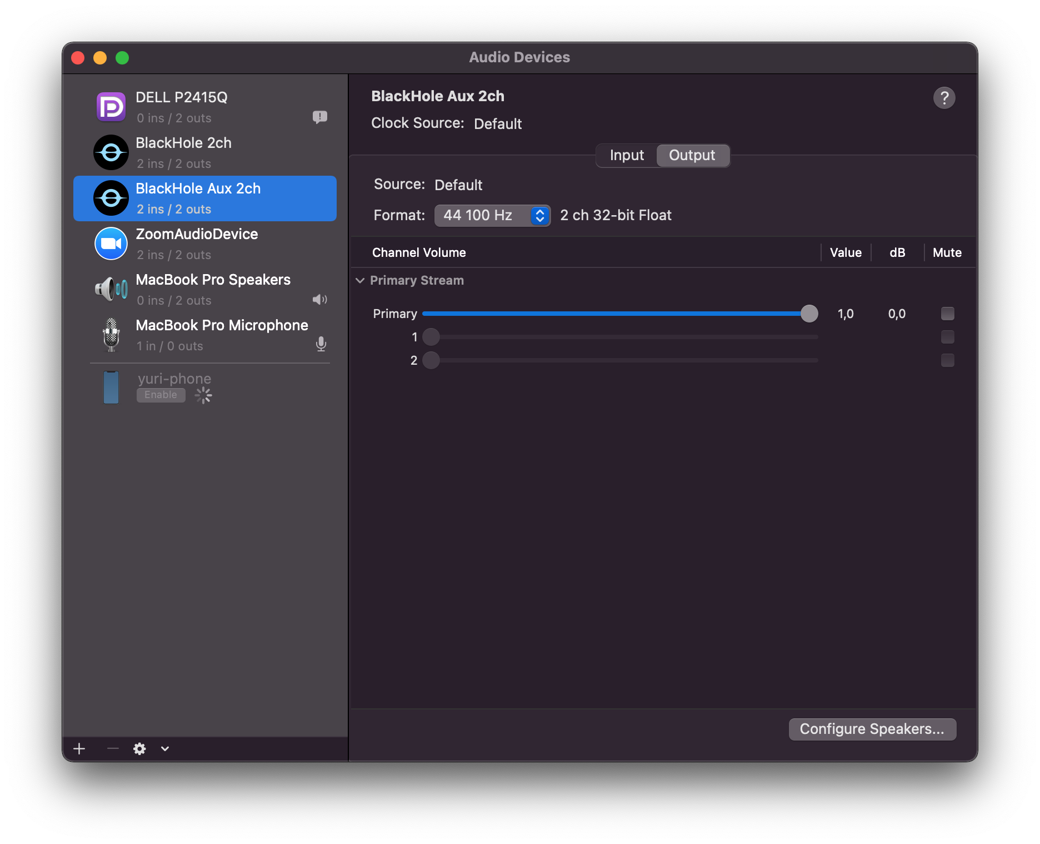Click the input mic badge on MacBook Pro Microphone

pyautogui.click(x=321, y=344)
